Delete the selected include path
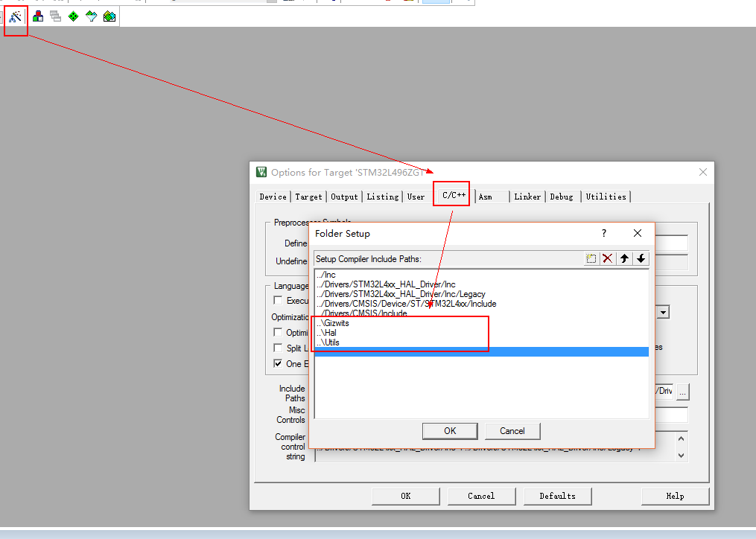 point(608,258)
